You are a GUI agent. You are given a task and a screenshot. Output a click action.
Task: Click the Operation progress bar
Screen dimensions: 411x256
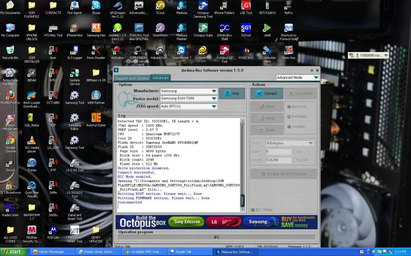click(216, 237)
